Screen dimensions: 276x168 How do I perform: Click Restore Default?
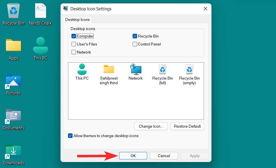(x=187, y=126)
